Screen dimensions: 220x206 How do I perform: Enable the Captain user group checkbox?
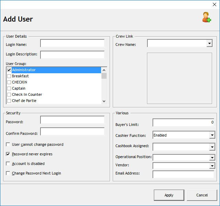(x=9, y=88)
